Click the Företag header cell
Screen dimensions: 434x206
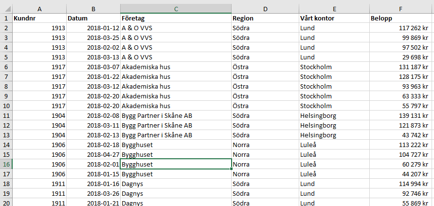[176, 19]
